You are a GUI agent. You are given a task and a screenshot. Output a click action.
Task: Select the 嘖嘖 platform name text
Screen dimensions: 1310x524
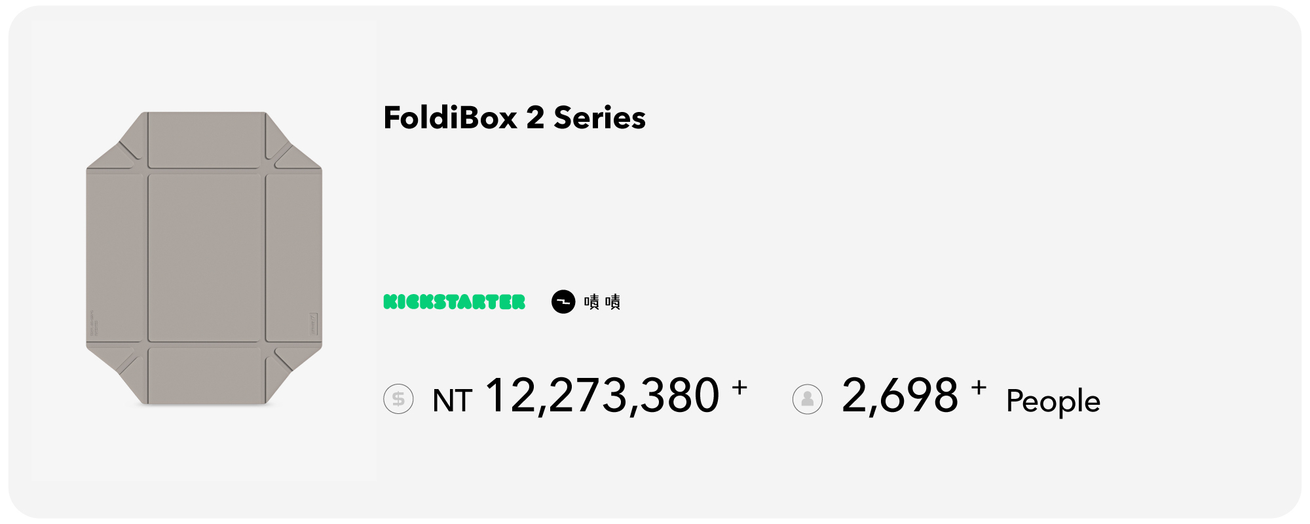tap(602, 302)
